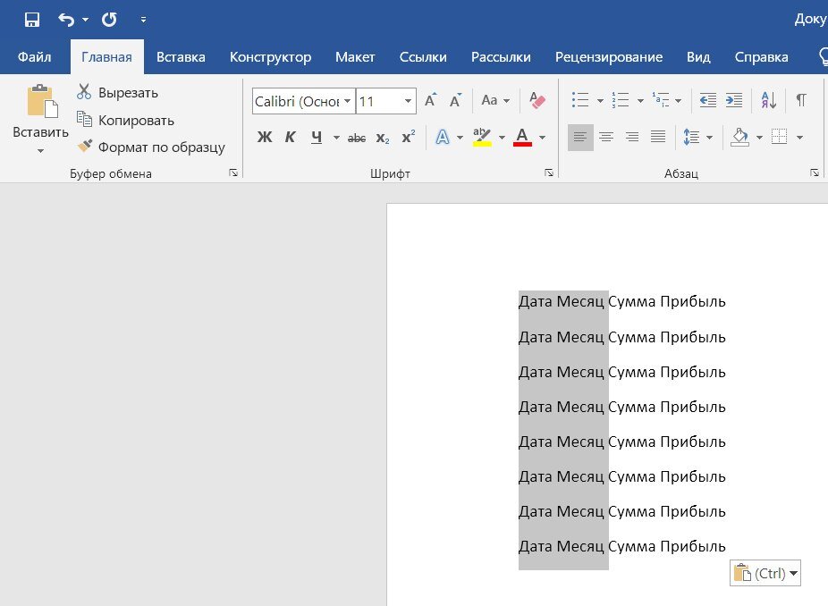Apply a multilevel list
The image size is (828, 606).
661,100
